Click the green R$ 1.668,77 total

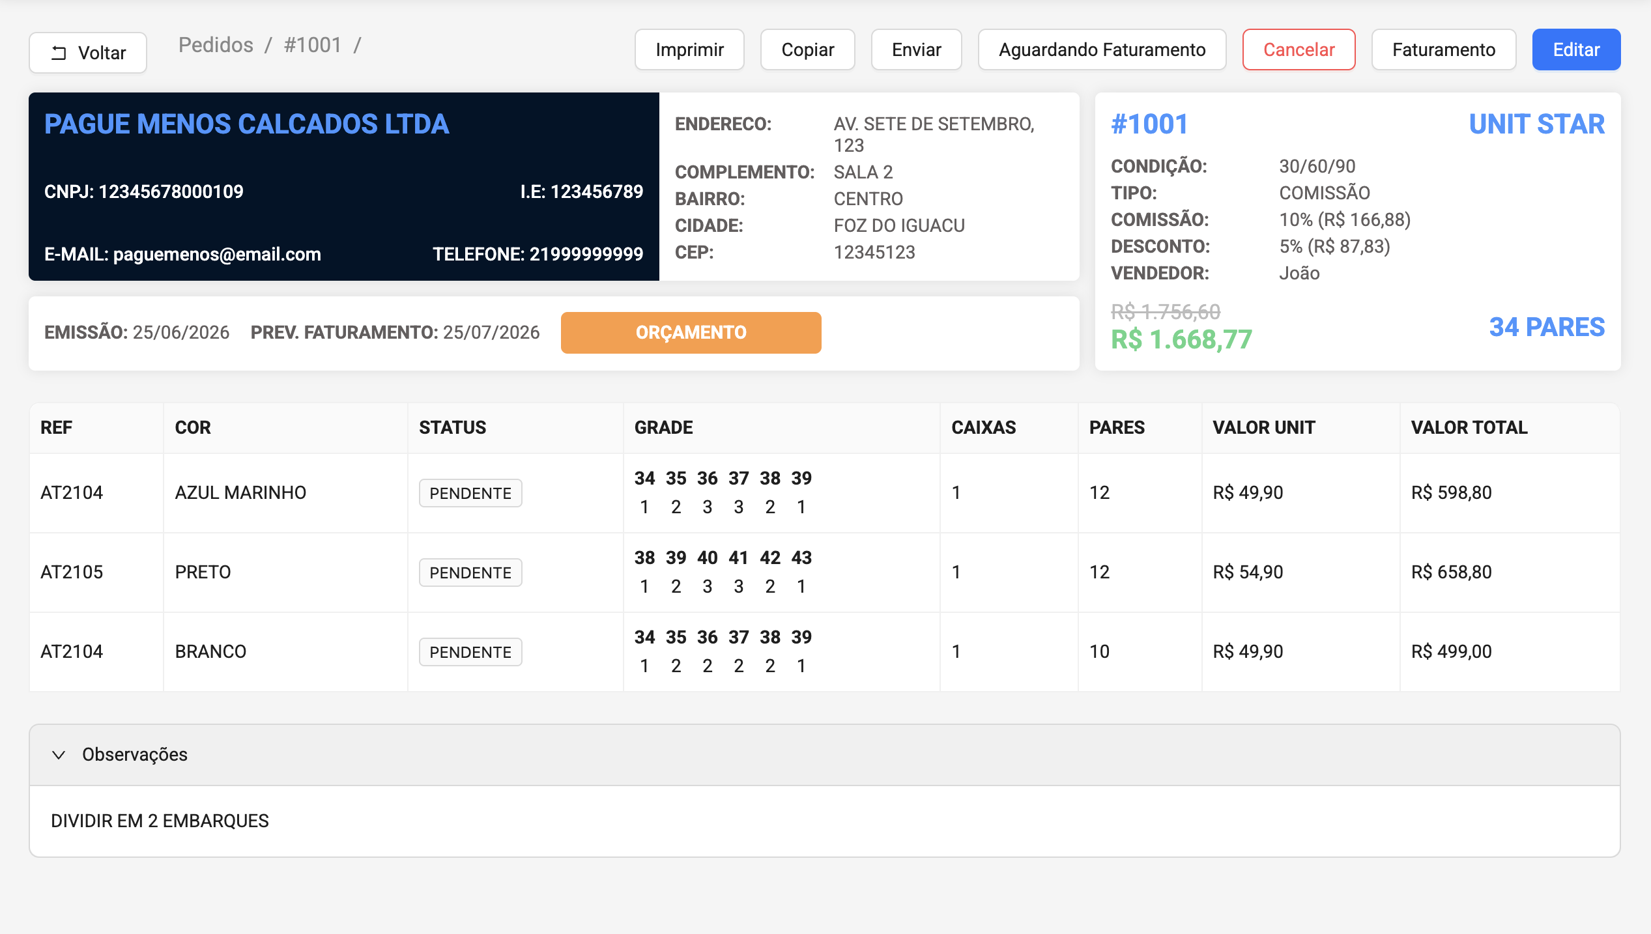[1181, 340]
